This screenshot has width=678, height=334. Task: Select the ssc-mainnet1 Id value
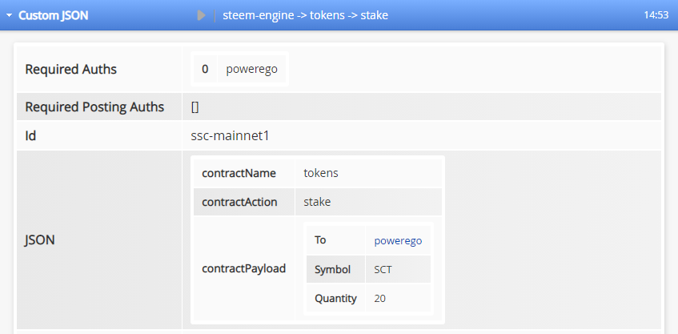(x=230, y=136)
